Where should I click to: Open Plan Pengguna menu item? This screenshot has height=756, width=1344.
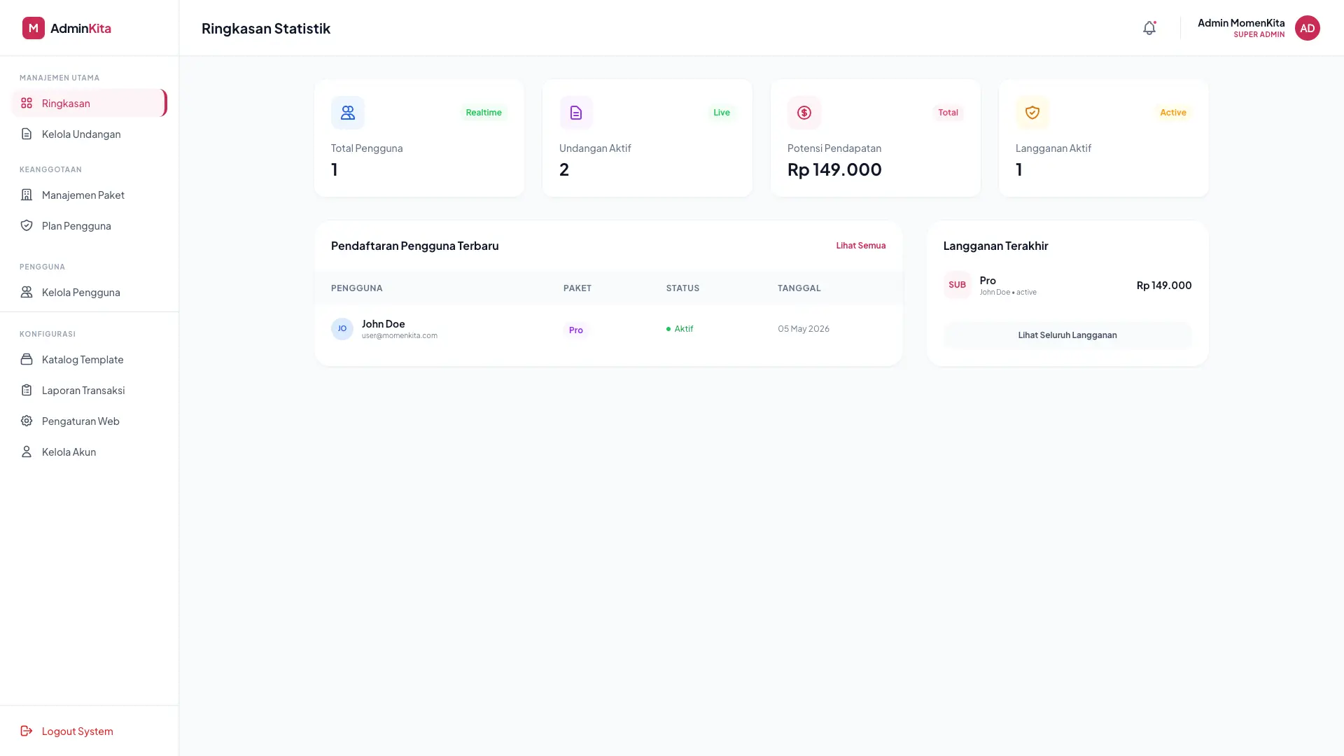click(x=89, y=225)
